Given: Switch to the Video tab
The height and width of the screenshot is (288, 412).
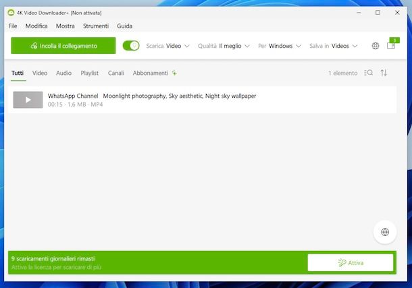Looking at the screenshot, I should tap(40, 73).
